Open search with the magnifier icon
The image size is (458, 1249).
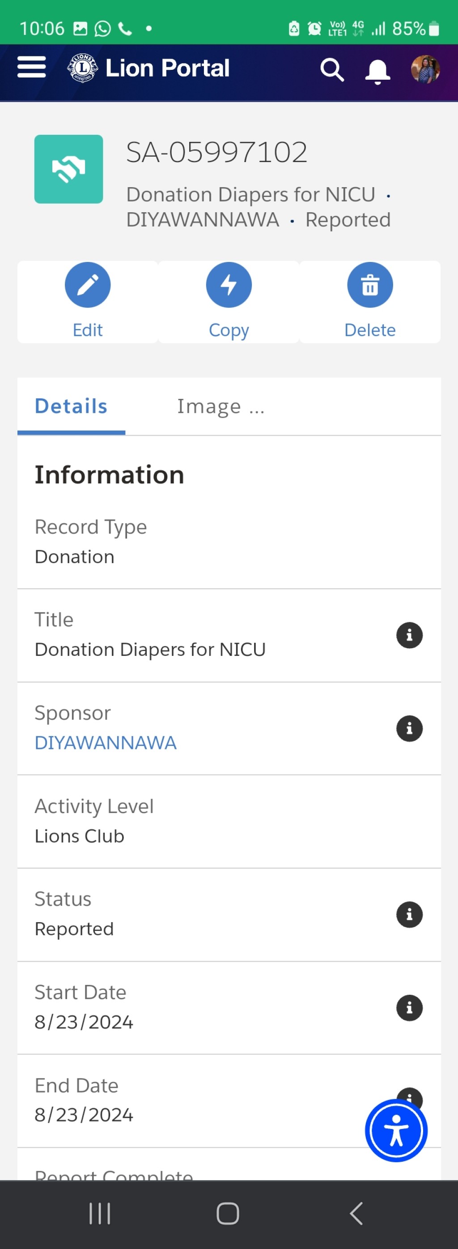click(x=332, y=70)
